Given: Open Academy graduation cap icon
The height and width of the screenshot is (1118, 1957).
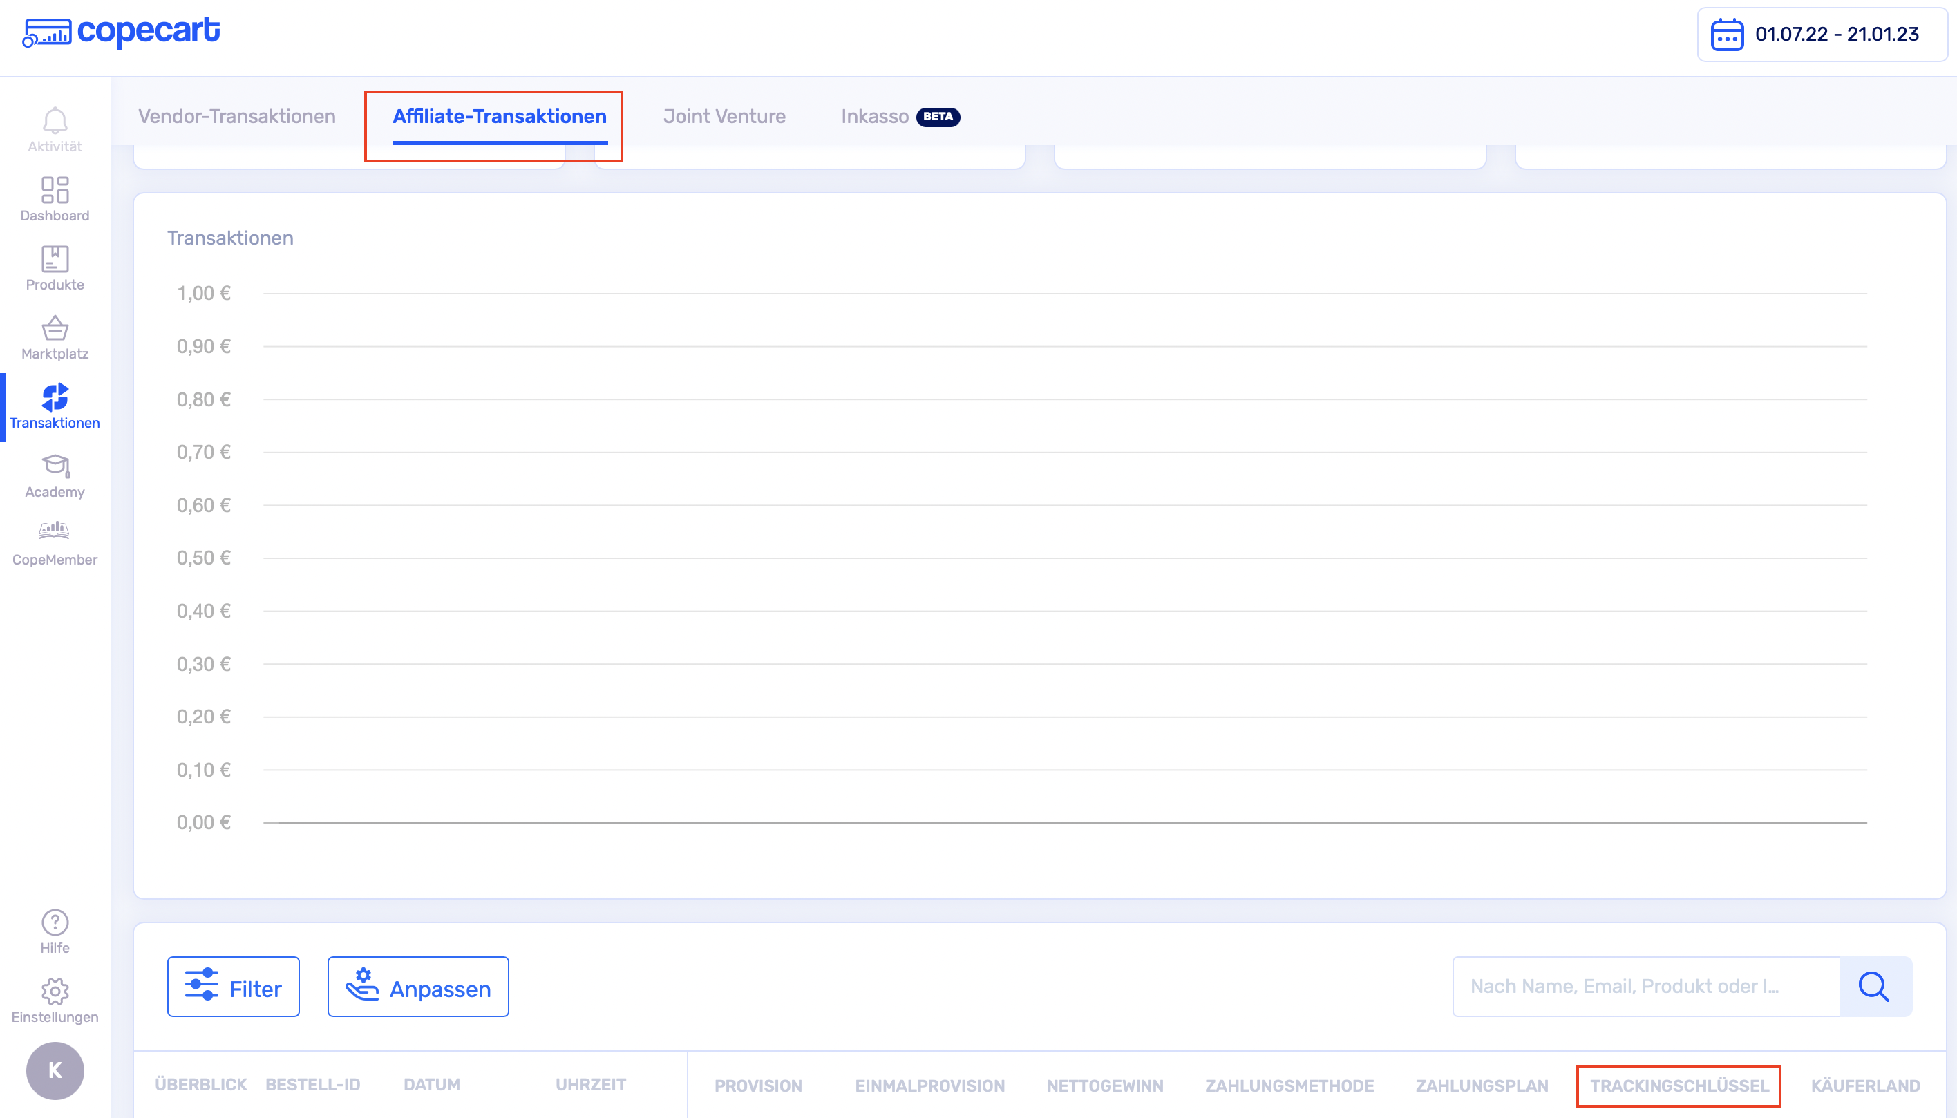Looking at the screenshot, I should [x=55, y=475].
